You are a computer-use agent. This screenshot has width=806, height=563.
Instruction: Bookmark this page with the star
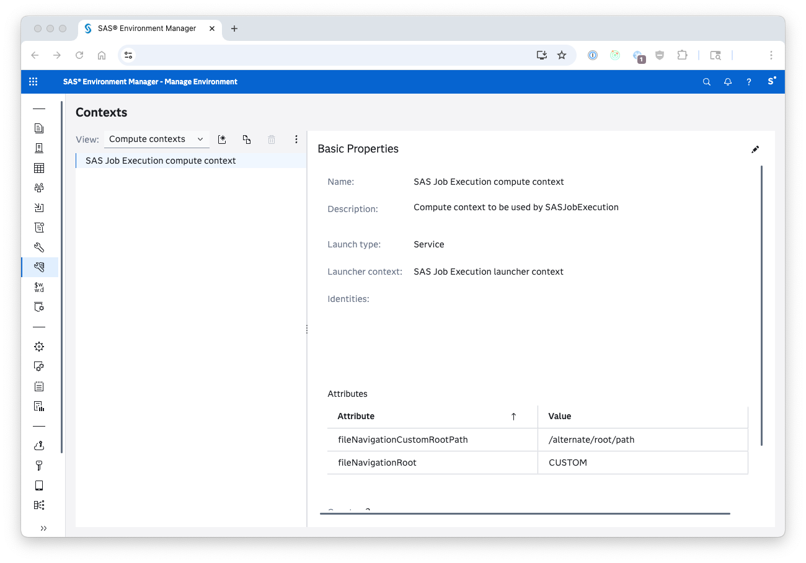pyautogui.click(x=562, y=55)
